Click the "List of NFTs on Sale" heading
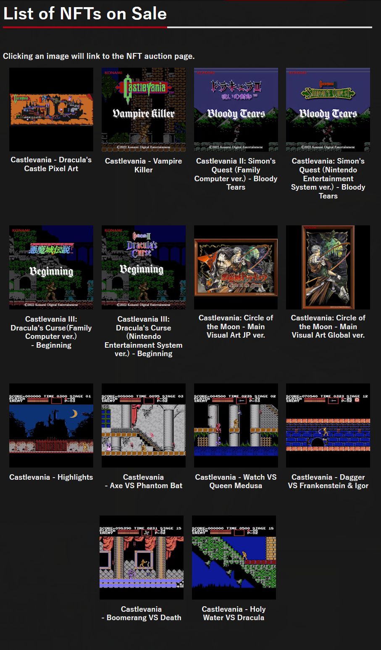Image resolution: width=381 pixels, height=650 pixels. (x=85, y=13)
